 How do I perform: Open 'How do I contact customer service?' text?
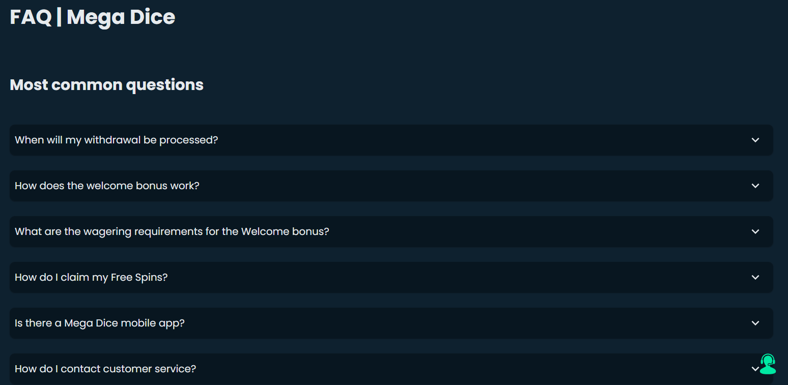[105, 369]
